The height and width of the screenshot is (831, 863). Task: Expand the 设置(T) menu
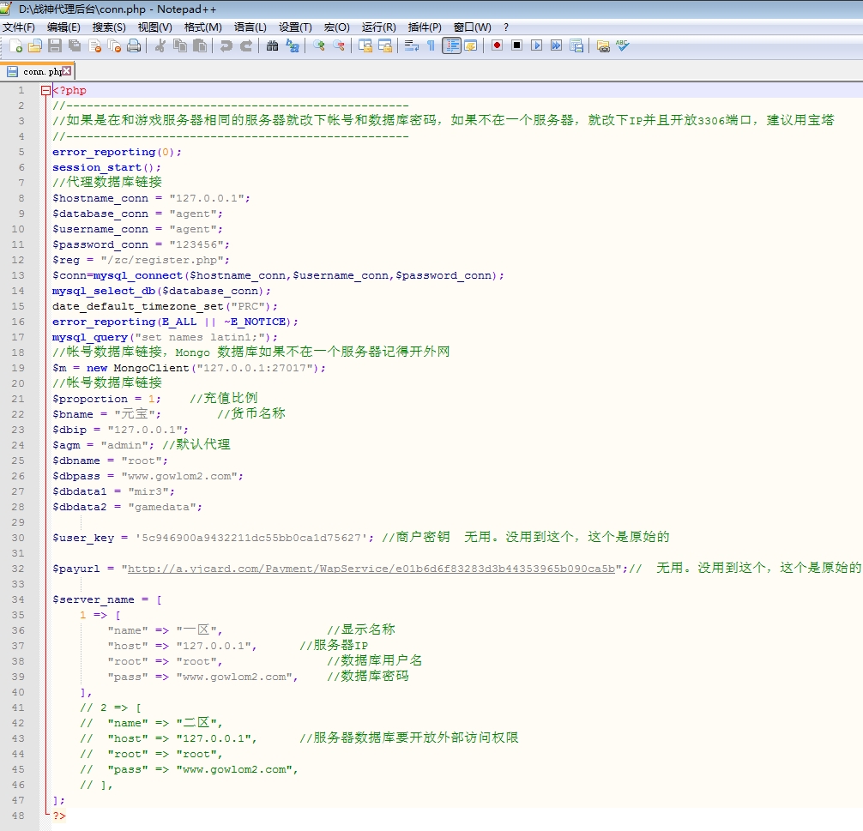(295, 27)
